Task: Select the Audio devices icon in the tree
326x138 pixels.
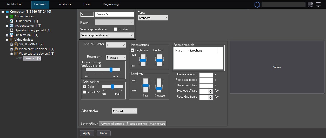Action: (x=11, y=16)
